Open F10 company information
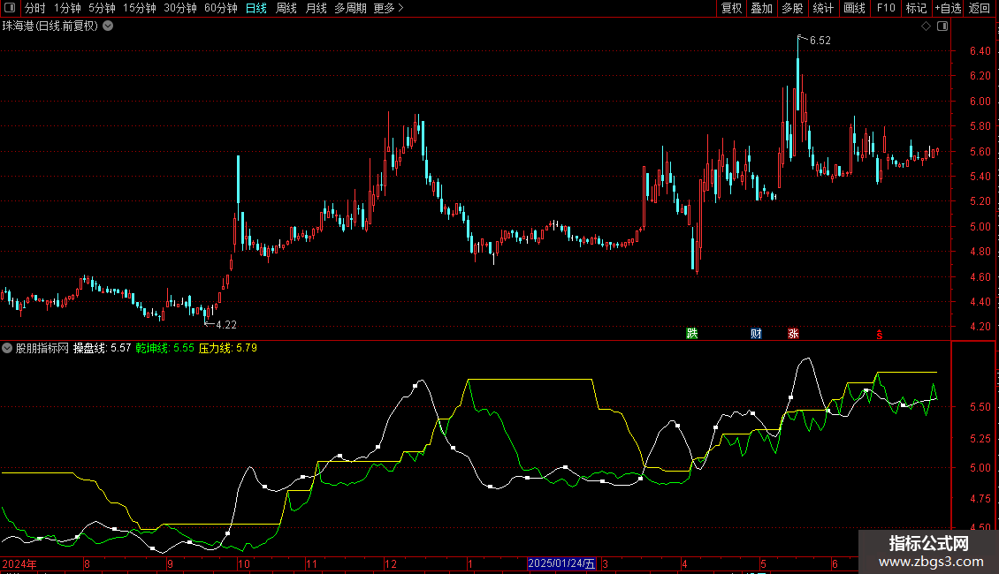Viewport: 999px width, 574px height. click(886, 8)
